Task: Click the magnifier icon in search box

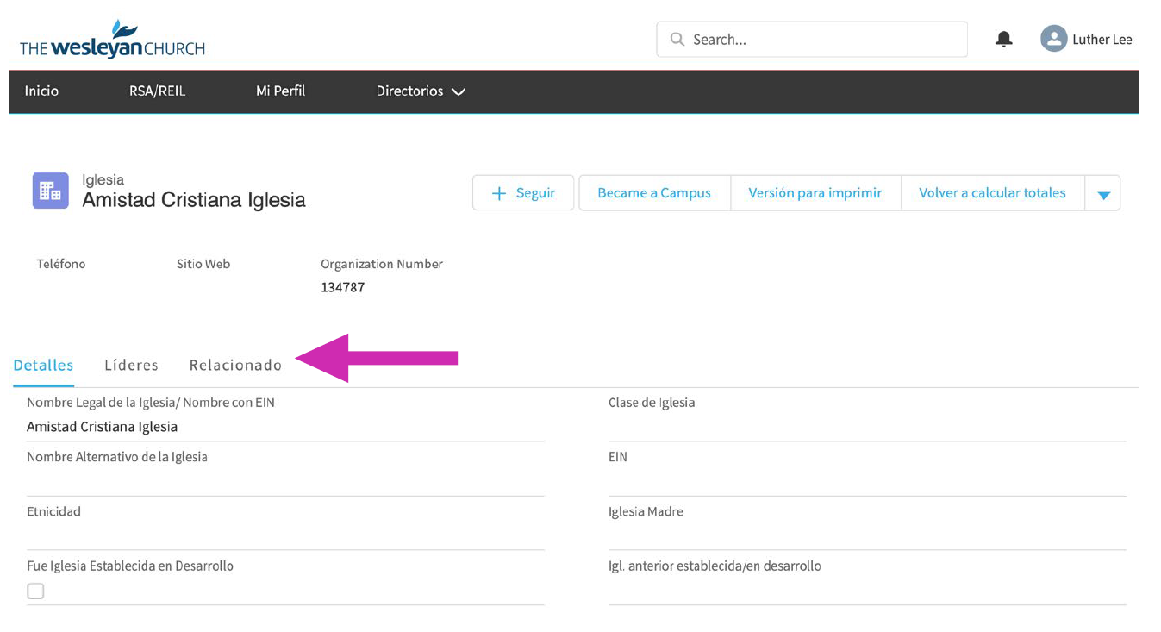Action: pos(677,40)
